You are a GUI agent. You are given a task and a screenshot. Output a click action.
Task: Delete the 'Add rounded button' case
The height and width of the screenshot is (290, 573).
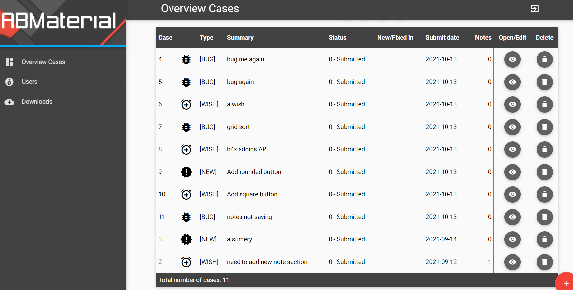544,172
